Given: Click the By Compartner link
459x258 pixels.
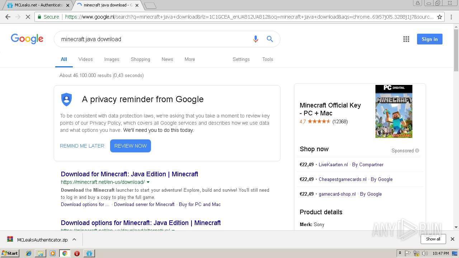Looking at the screenshot, I should [368, 165].
